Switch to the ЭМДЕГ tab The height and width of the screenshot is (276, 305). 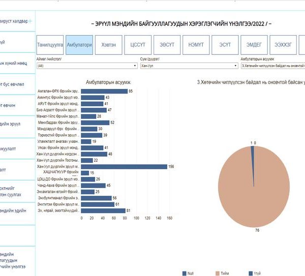254,45
